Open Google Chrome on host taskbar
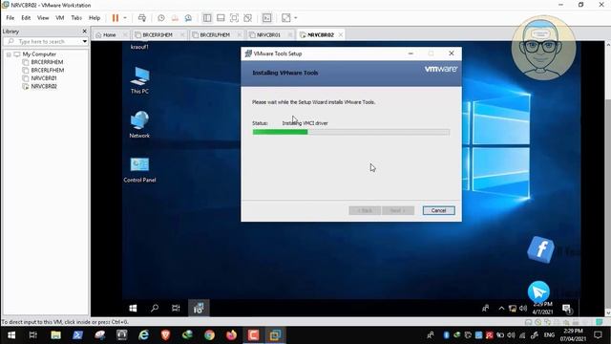The height and width of the screenshot is (344, 611). point(210,335)
